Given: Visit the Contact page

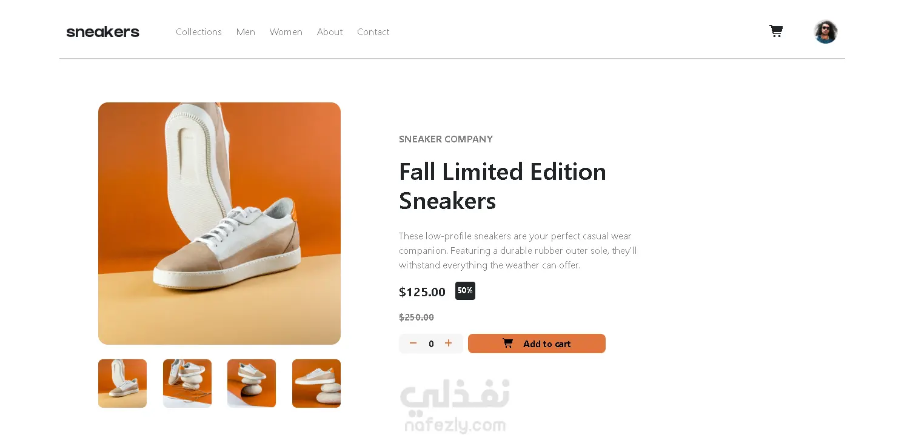Looking at the screenshot, I should coord(373,32).
